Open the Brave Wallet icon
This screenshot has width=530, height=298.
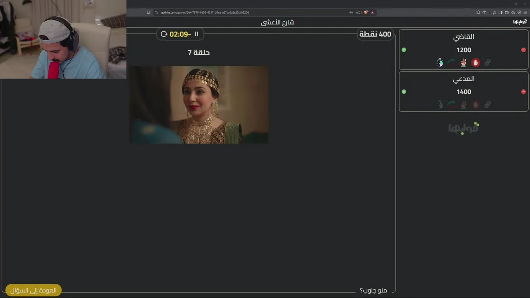point(507,12)
